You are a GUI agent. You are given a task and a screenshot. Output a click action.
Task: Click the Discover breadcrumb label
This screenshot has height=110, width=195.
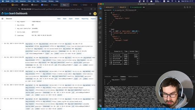(9, 19)
